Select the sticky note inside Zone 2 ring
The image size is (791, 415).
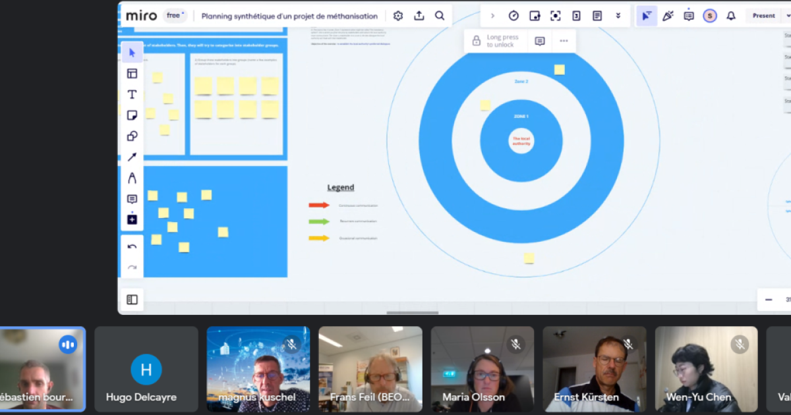click(485, 105)
